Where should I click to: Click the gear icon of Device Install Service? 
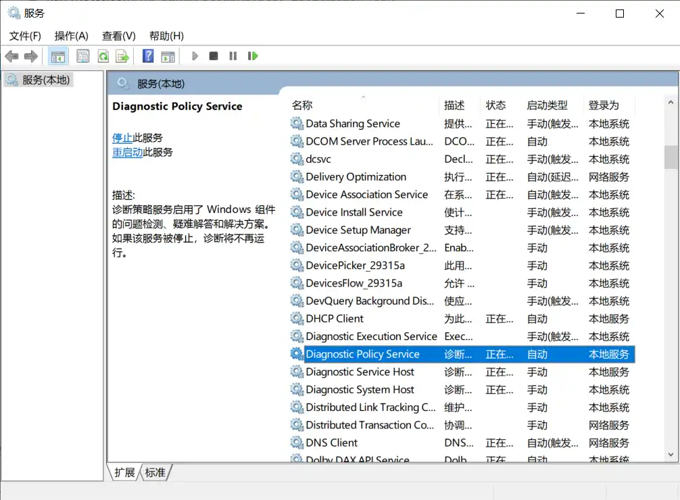[297, 212]
